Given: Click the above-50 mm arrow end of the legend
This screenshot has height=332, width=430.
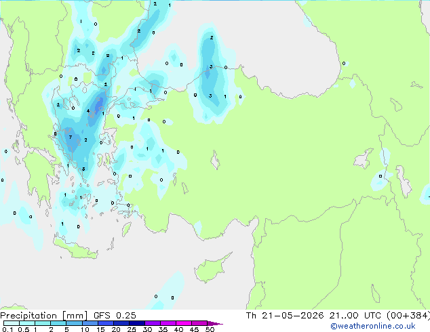Looking at the screenshot, I should coord(215,323).
